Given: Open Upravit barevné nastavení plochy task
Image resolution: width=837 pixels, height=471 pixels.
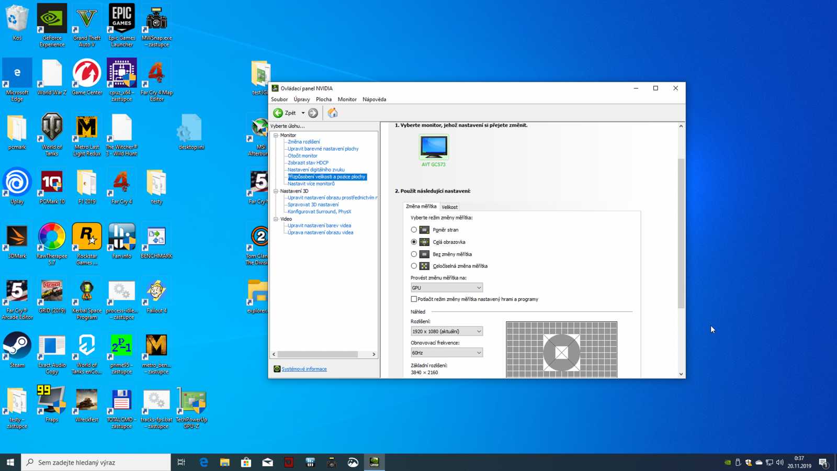Looking at the screenshot, I should 323,149.
